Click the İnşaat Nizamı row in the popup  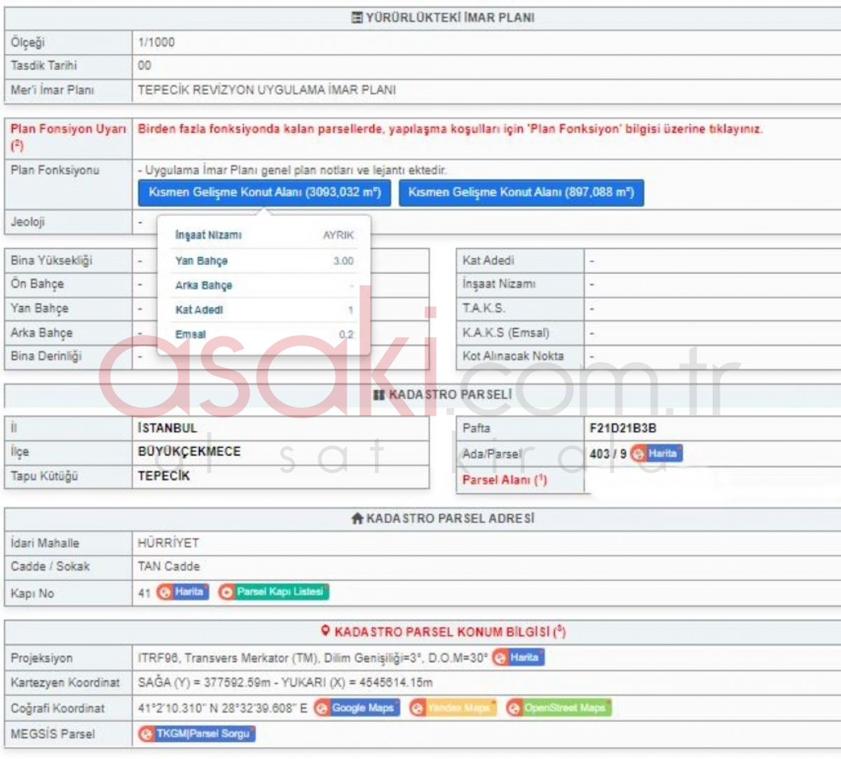264,235
